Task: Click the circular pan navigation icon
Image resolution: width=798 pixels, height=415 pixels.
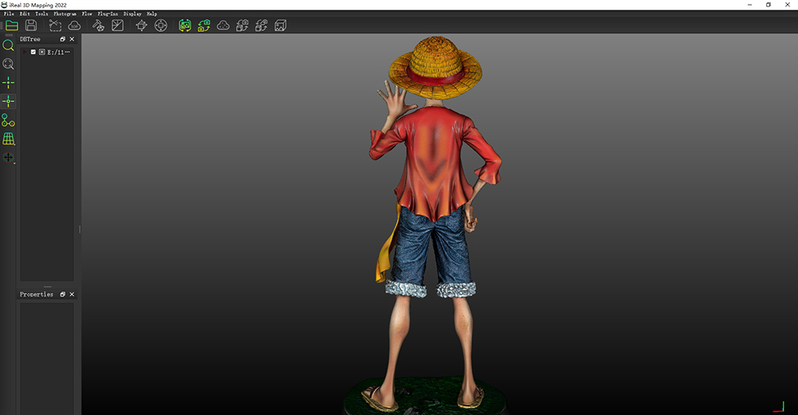Action: tap(161, 25)
